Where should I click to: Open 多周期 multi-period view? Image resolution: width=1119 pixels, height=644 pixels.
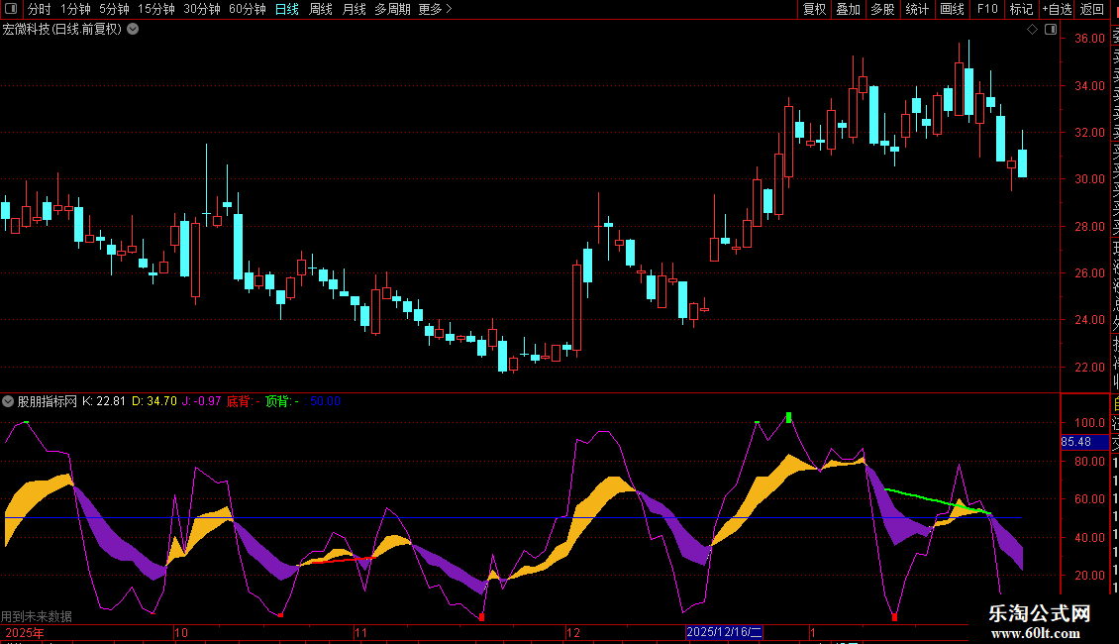click(392, 9)
